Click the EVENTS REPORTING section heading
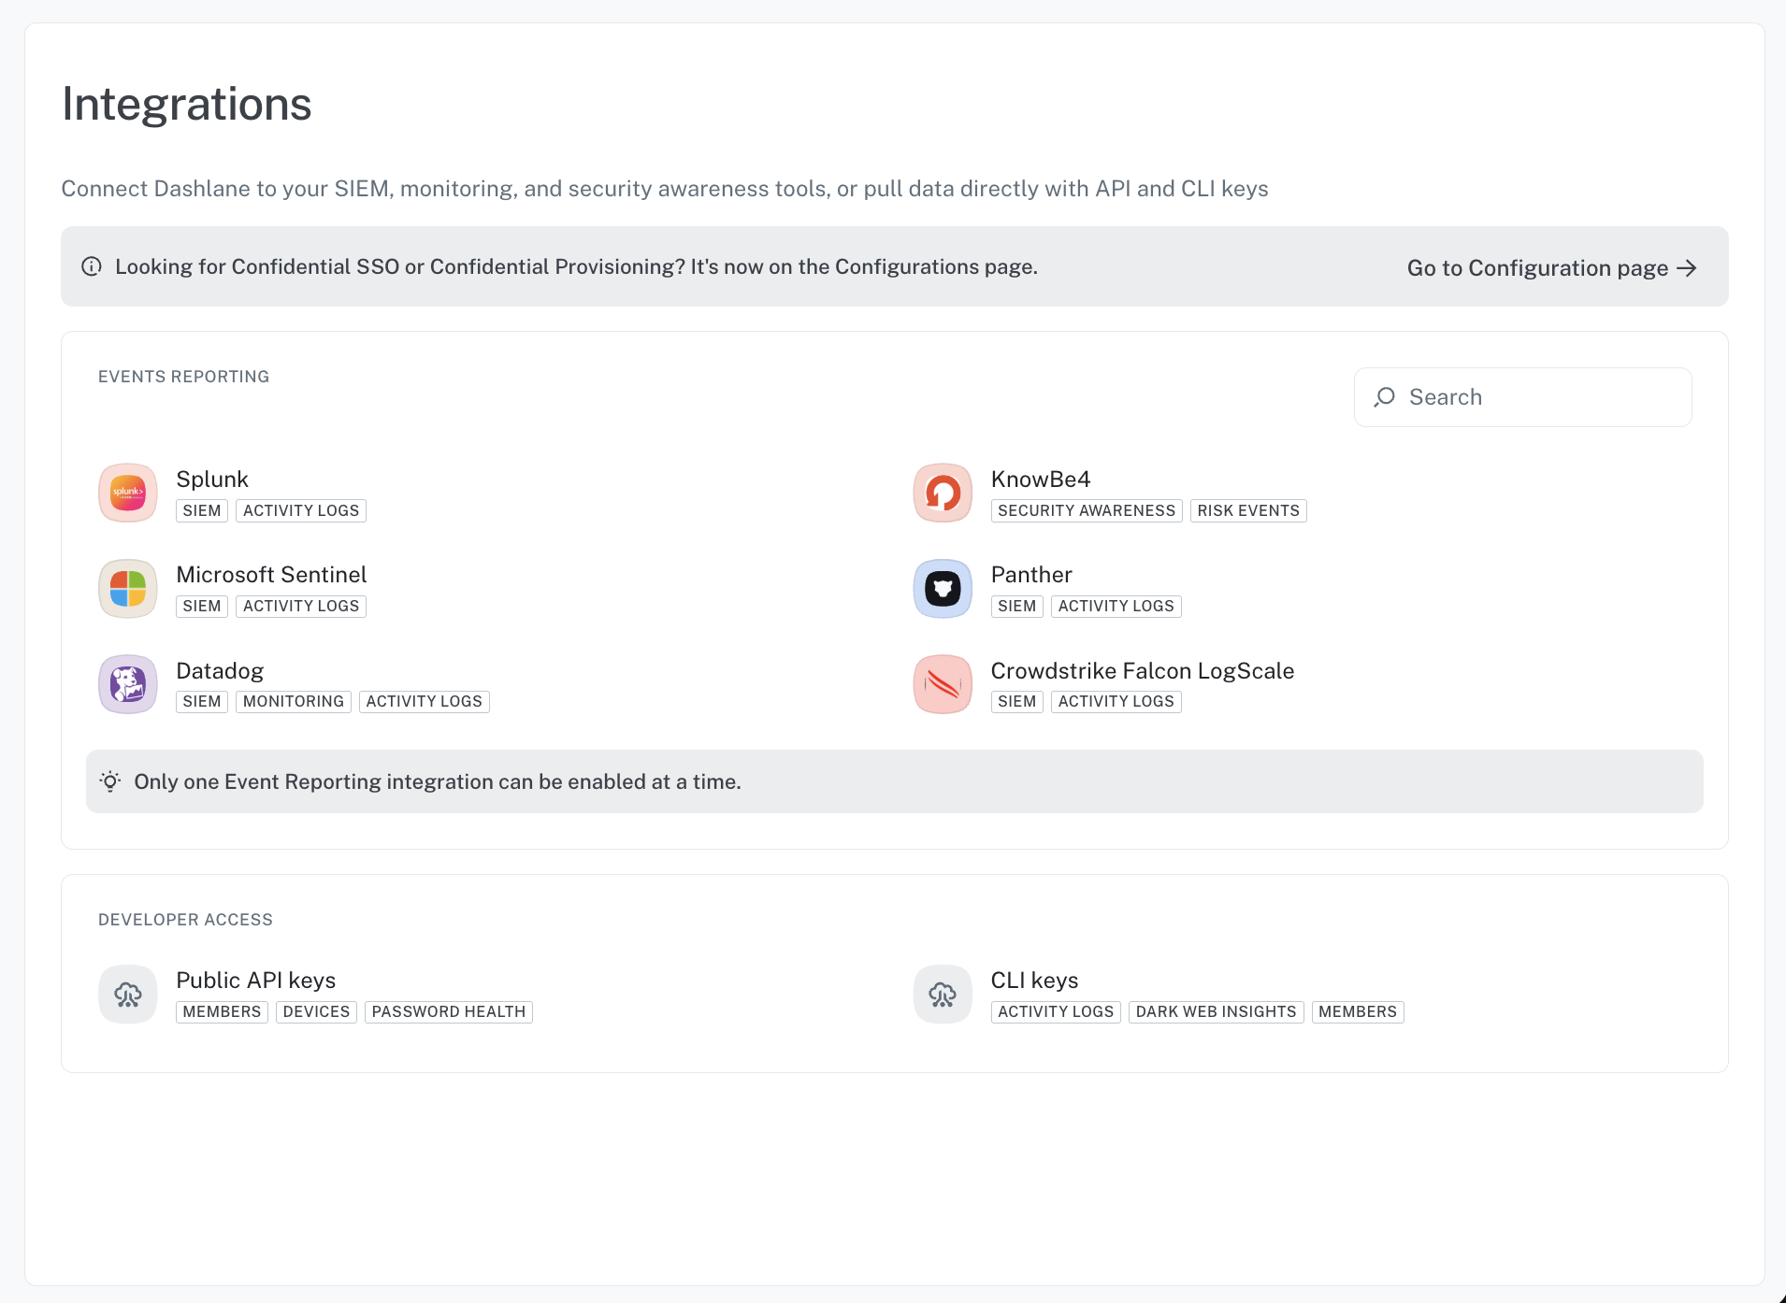The height and width of the screenshot is (1303, 1786). coord(184,377)
